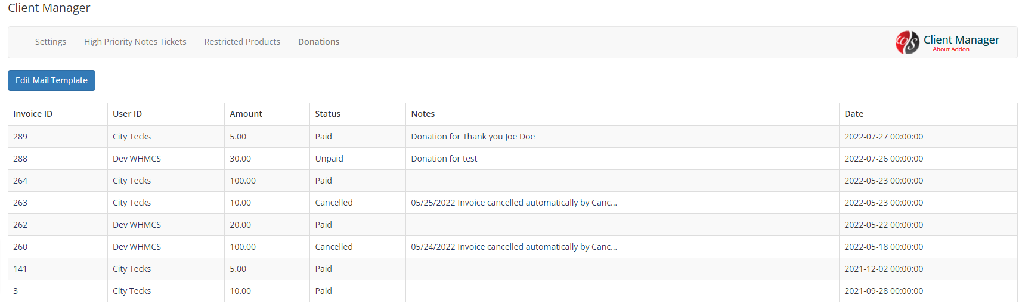Select the 'Donation for test' note cell

(x=623, y=159)
